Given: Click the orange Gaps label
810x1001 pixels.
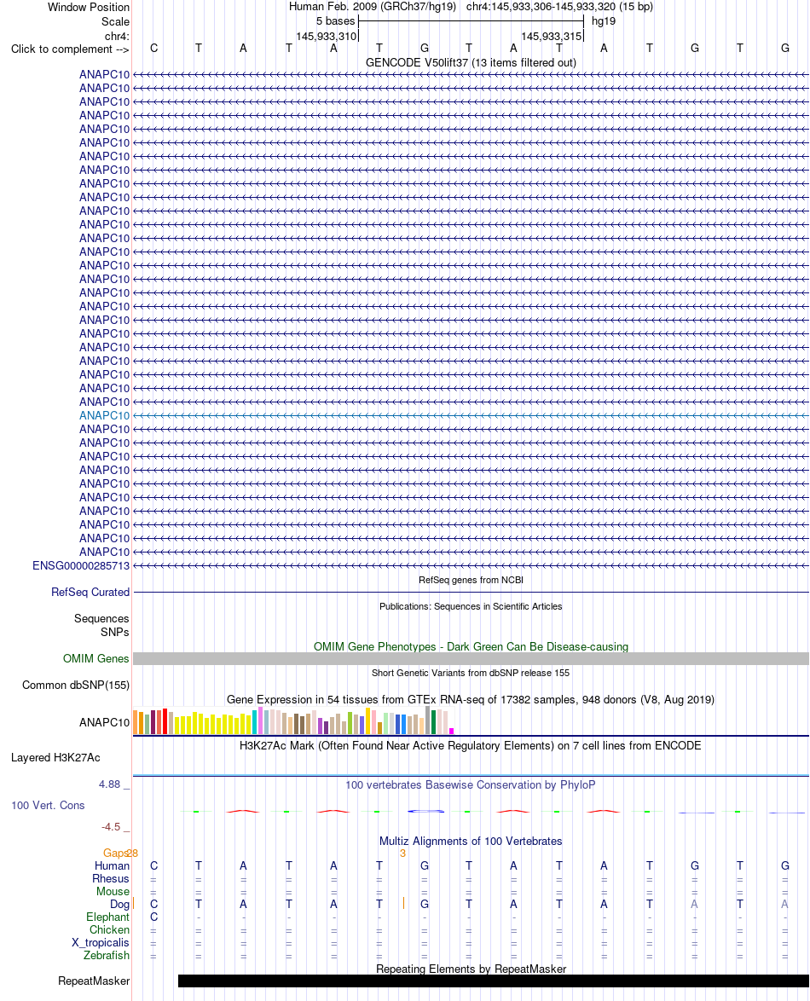Looking at the screenshot, I should pyautogui.click(x=115, y=853).
